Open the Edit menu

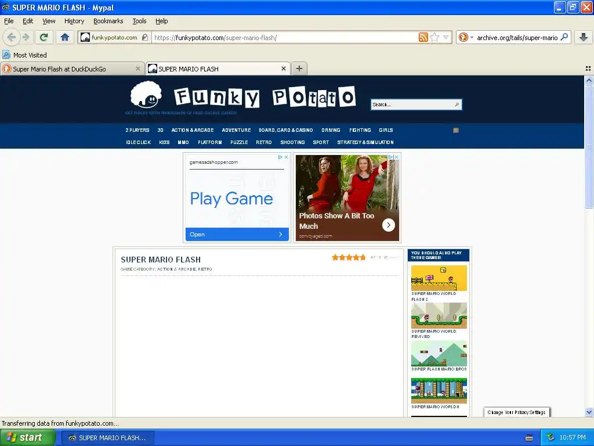(x=28, y=21)
